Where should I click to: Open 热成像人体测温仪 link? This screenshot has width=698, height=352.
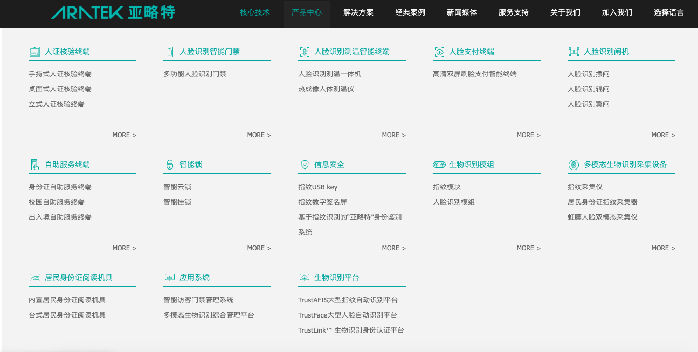(326, 89)
